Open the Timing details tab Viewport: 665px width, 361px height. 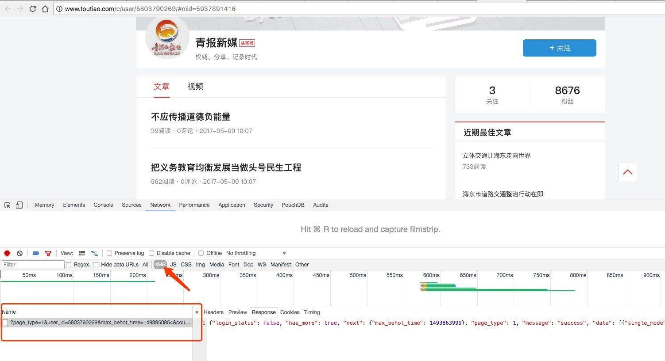[312, 312]
